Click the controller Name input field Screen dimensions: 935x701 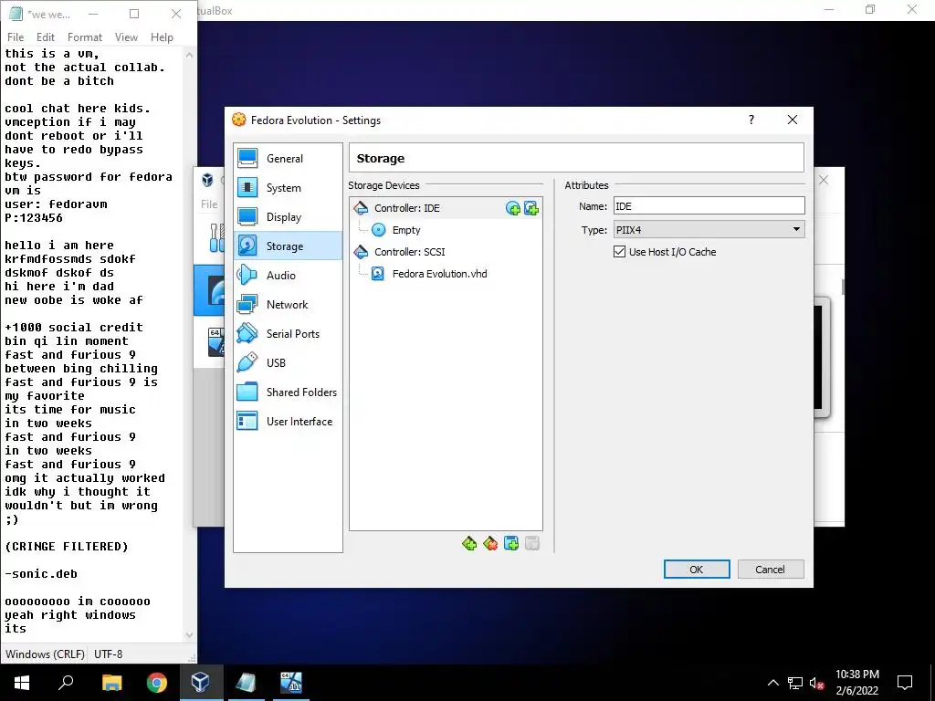(709, 206)
